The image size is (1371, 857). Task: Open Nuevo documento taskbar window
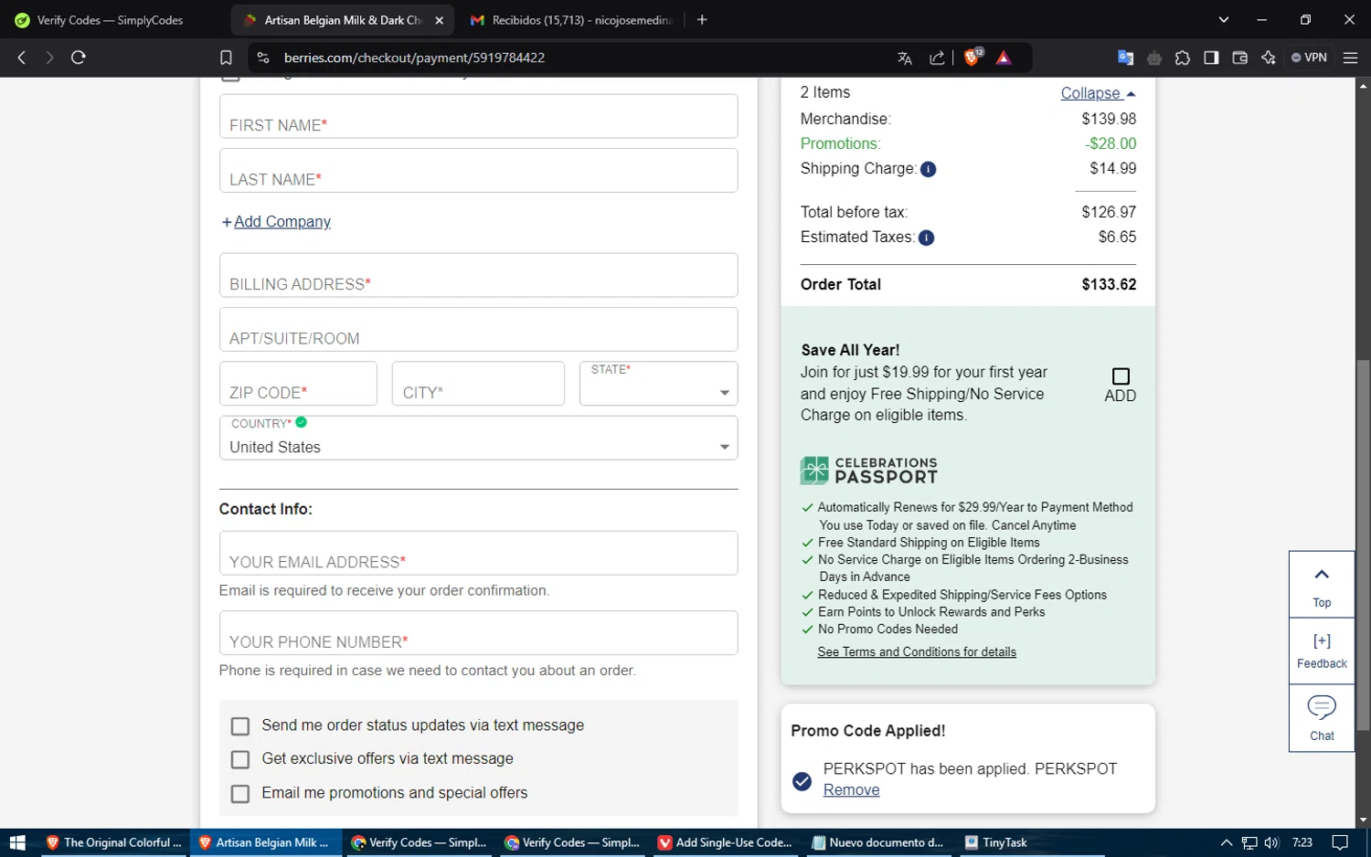pyautogui.click(x=878, y=842)
